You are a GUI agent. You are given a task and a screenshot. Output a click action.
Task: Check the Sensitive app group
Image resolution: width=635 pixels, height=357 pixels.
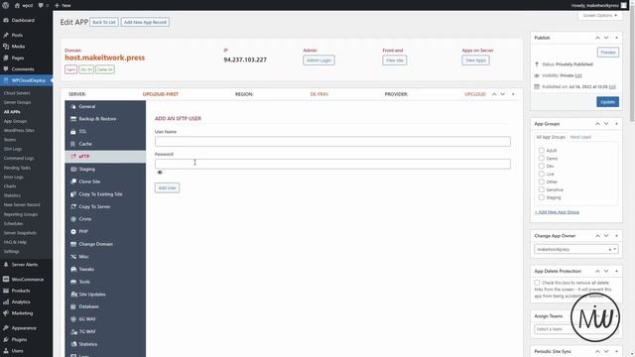point(542,189)
